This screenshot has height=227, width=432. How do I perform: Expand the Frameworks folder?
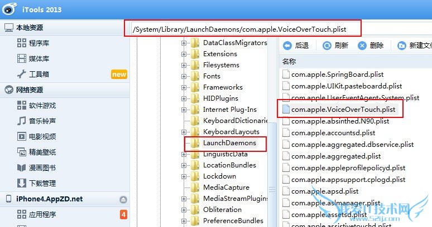point(184,87)
